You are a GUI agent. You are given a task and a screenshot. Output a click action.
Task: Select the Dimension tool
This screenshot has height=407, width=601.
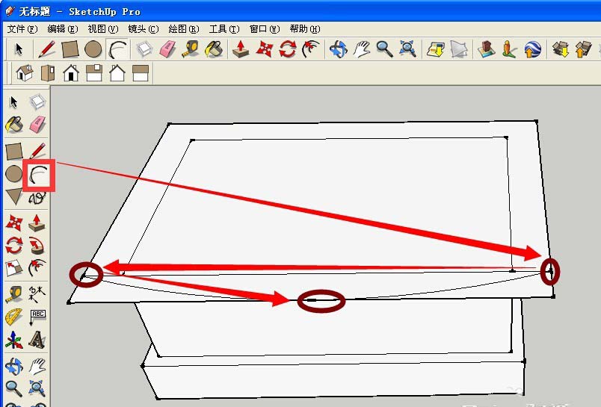click(37, 294)
